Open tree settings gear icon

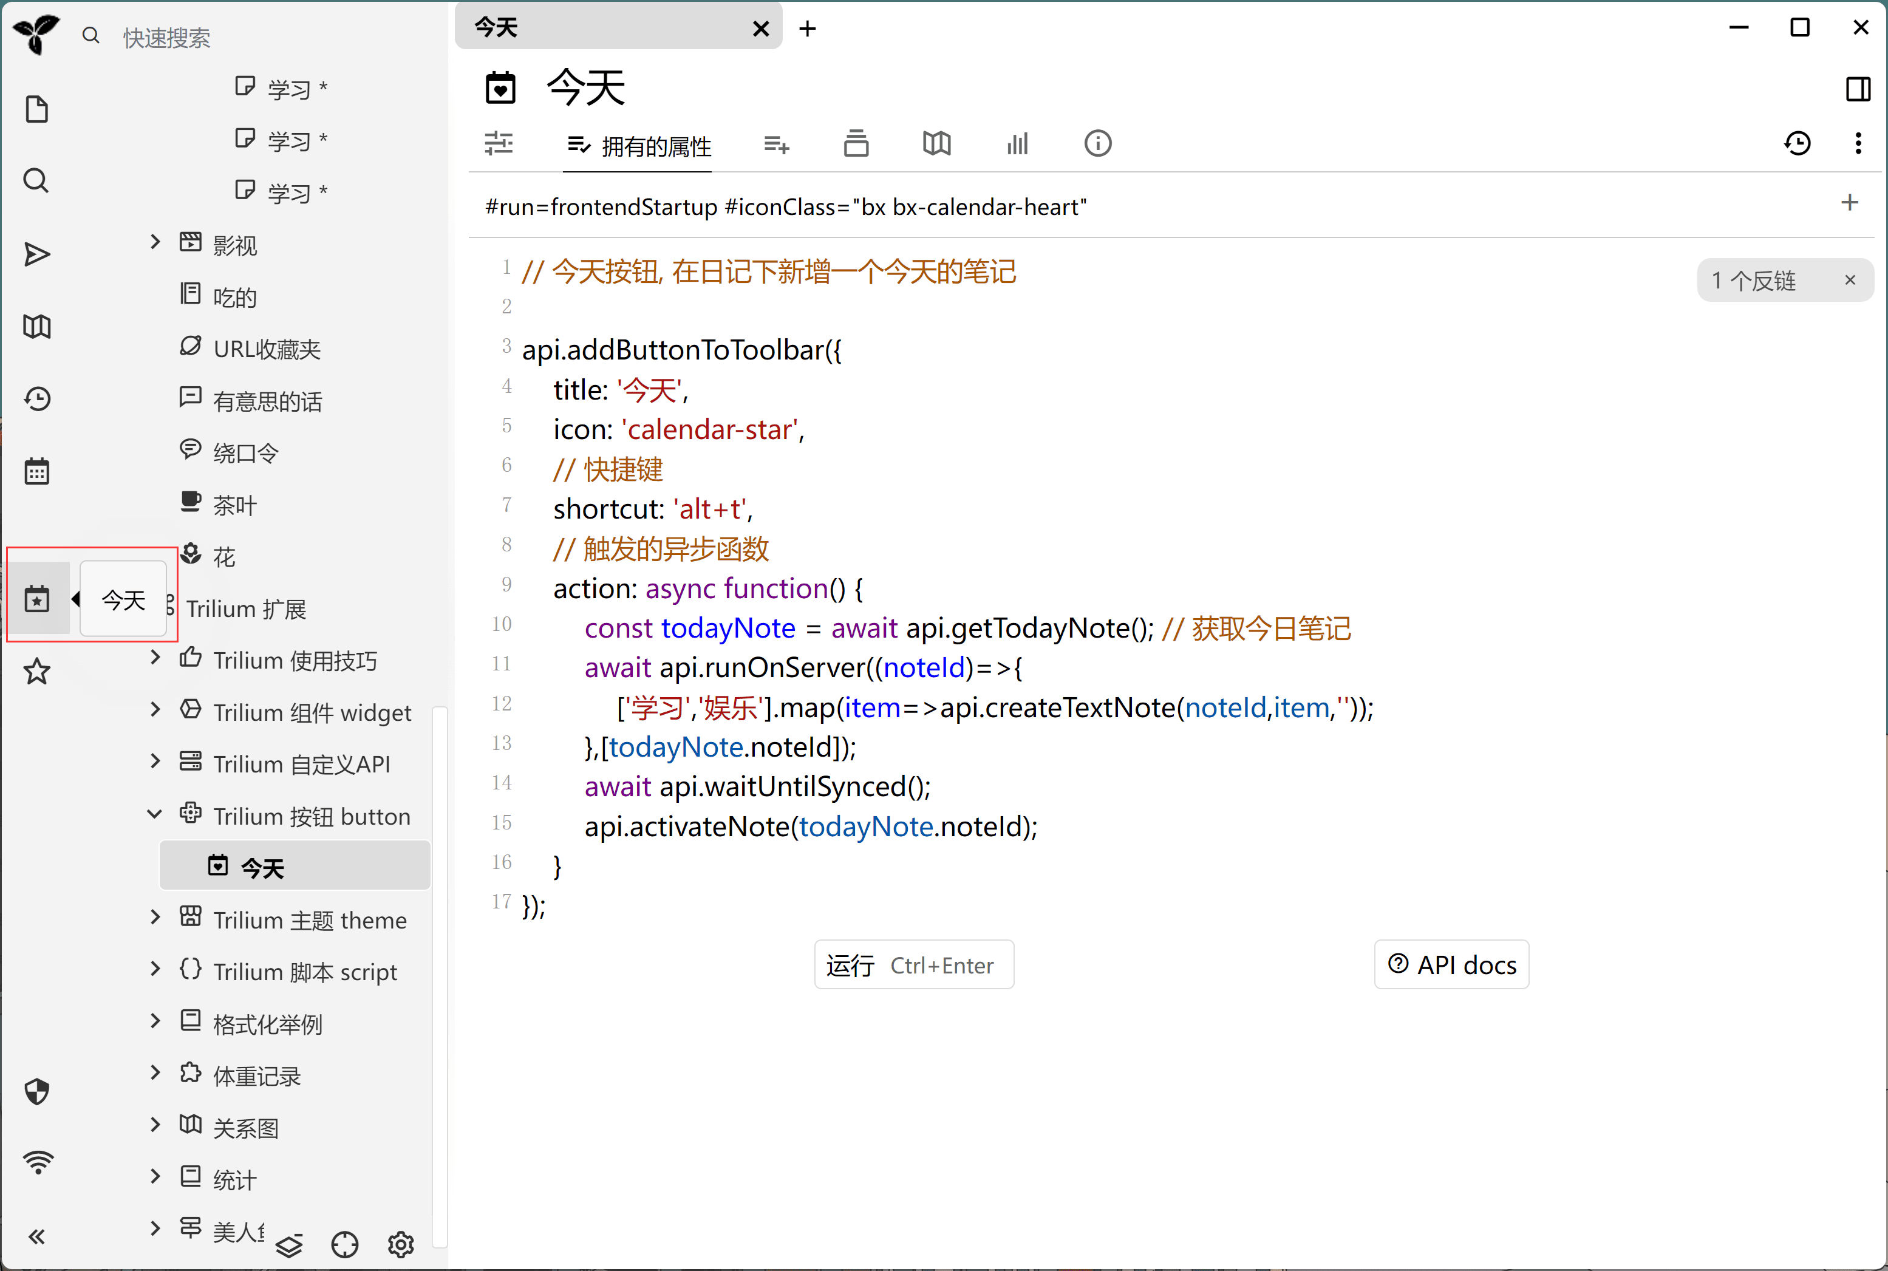click(x=400, y=1244)
